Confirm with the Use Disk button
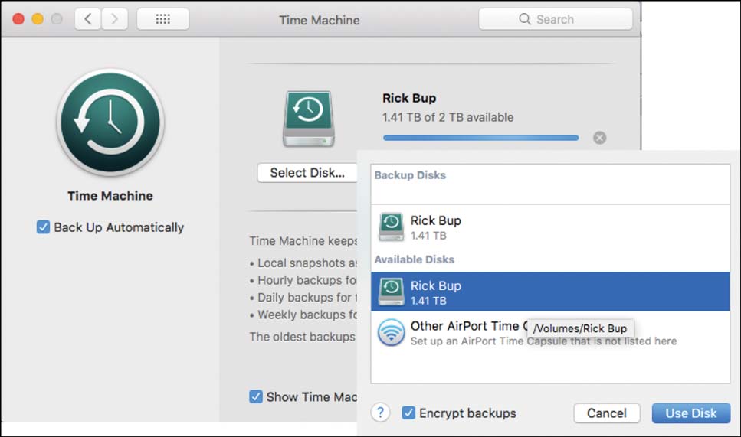This screenshot has height=437, width=741. point(691,413)
